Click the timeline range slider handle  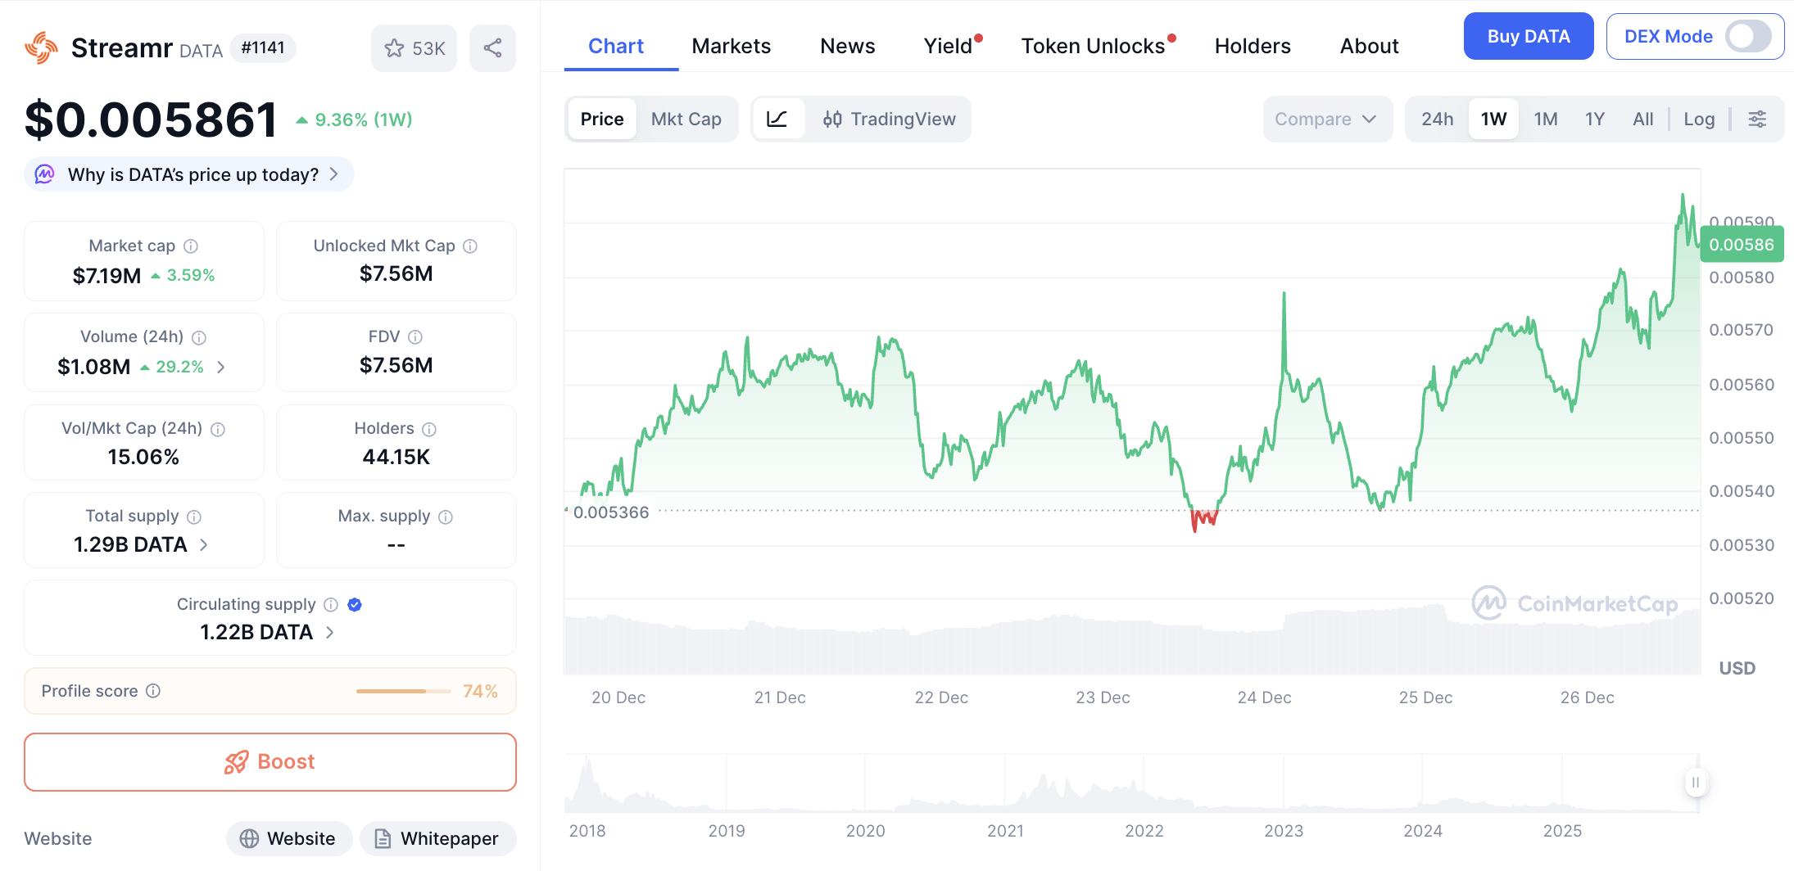[x=1695, y=783]
